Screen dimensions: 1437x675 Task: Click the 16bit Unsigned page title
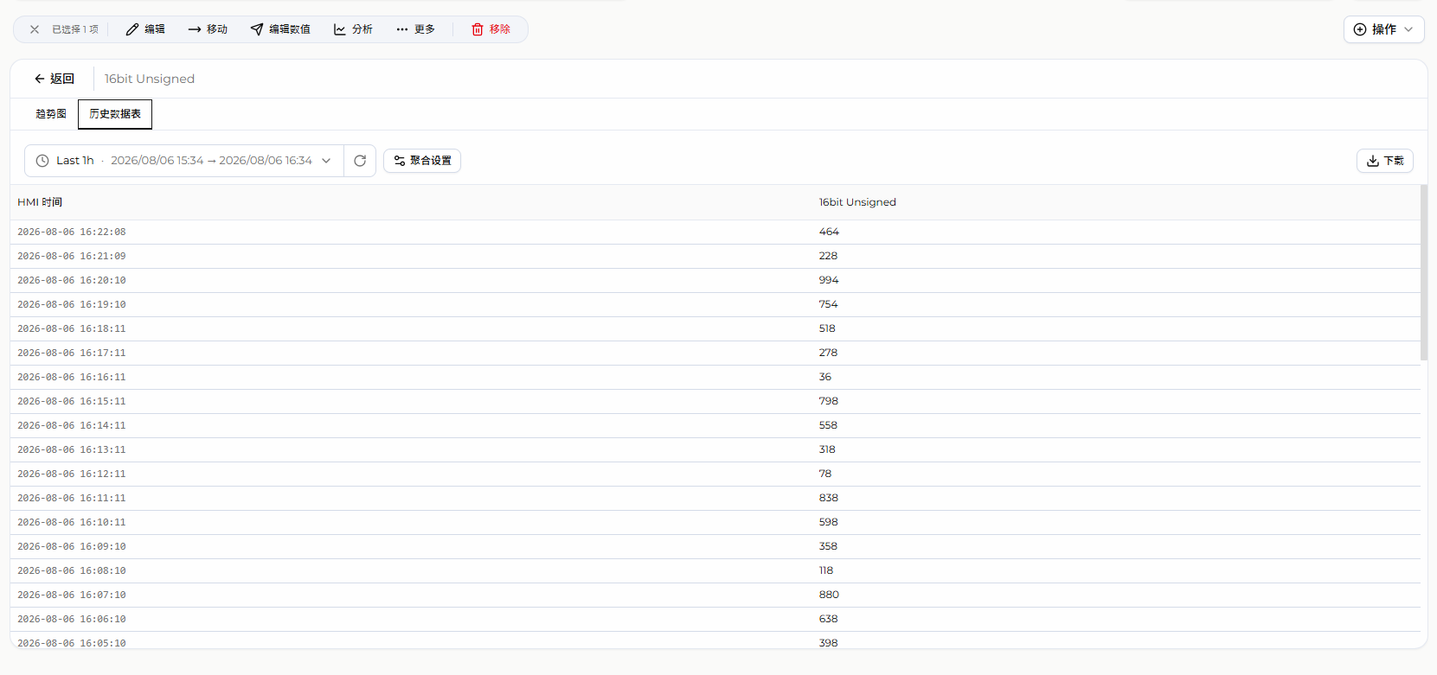click(x=150, y=79)
